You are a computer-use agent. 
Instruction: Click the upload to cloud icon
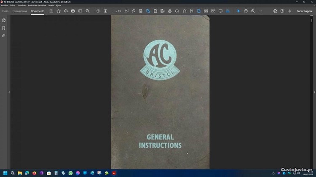66,11
